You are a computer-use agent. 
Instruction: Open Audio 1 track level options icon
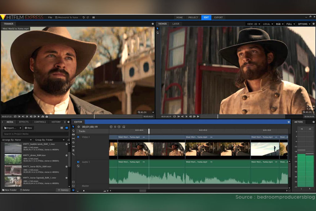pos(78,166)
